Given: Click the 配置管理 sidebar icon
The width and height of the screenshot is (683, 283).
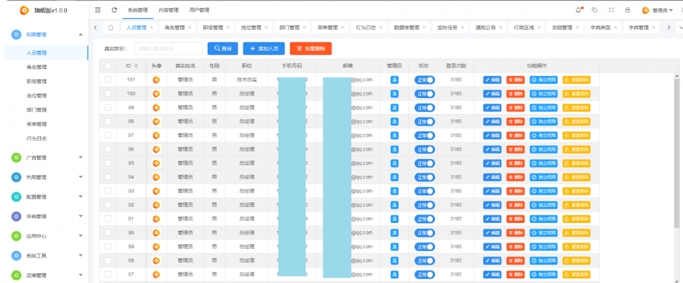Looking at the screenshot, I should pyautogui.click(x=16, y=197).
